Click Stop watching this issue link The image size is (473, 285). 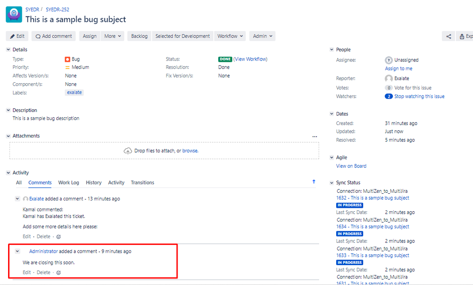[419, 96]
